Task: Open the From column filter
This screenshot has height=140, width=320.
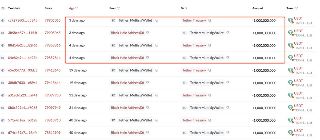Action: pos(118,8)
